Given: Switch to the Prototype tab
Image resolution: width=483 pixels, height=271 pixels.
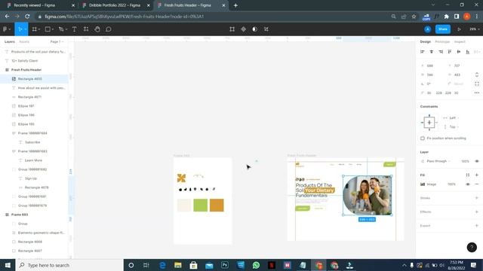Looking at the screenshot, I should pos(442,41).
